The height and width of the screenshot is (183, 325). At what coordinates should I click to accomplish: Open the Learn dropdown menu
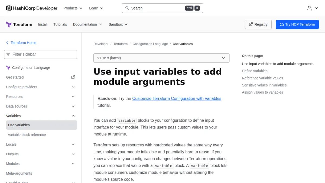96,8
